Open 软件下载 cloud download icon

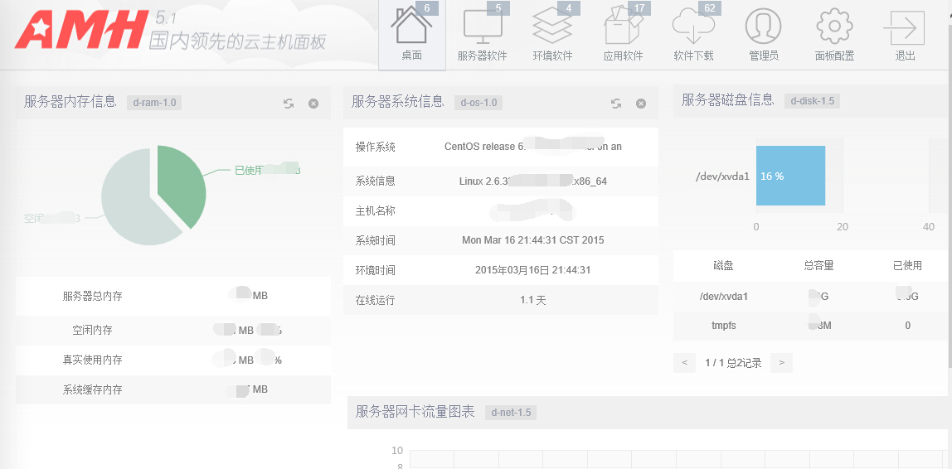point(693,25)
